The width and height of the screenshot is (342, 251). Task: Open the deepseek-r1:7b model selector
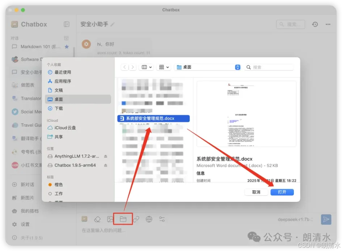click(295, 220)
